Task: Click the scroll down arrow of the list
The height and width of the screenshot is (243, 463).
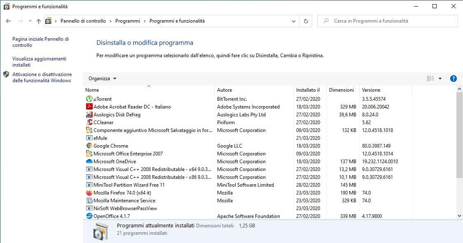Action: [x=459, y=216]
